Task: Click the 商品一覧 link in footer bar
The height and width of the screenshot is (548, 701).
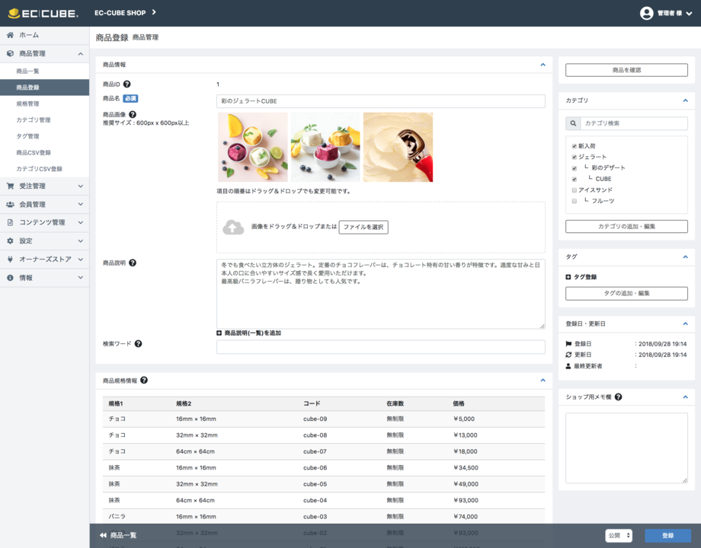Action: pyautogui.click(x=123, y=535)
